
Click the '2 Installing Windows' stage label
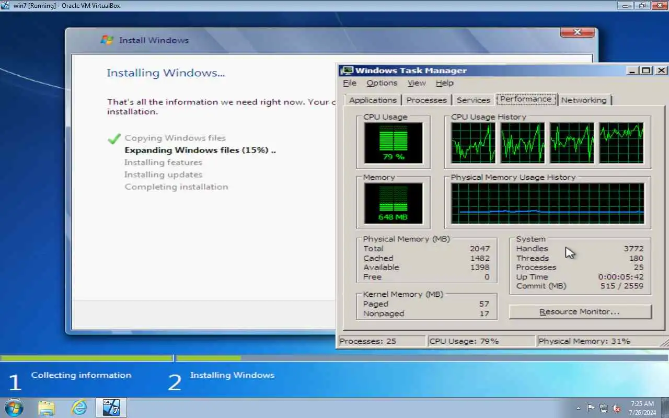point(221,381)
